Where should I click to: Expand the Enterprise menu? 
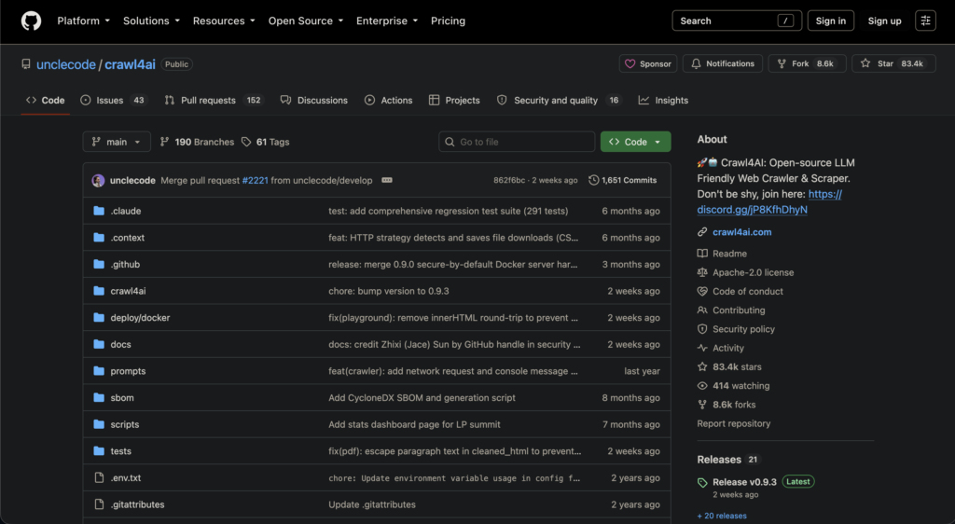pyautogui.click(x=387, y=21)
